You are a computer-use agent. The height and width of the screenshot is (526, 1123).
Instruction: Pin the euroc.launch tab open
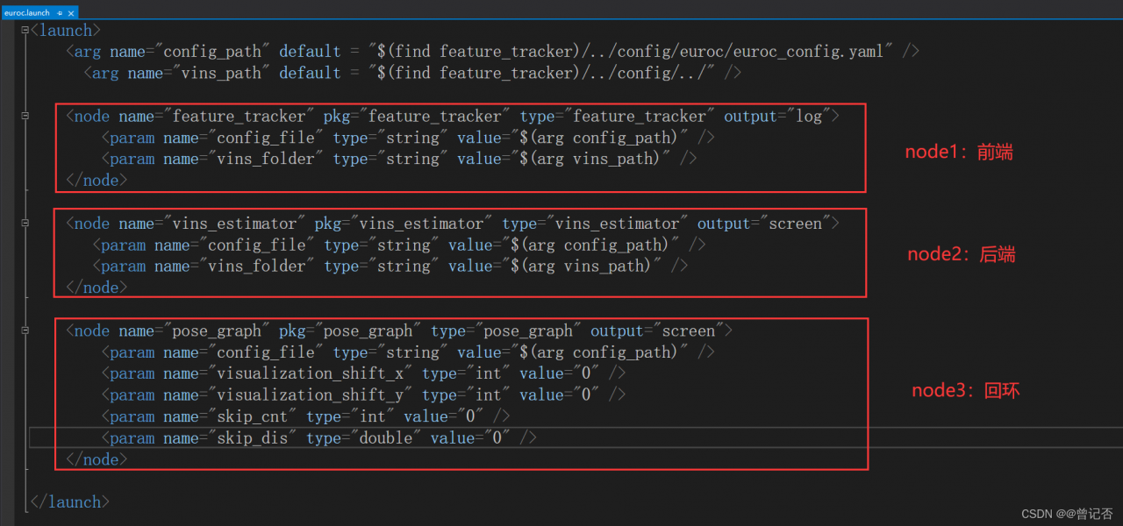point(60,13)
